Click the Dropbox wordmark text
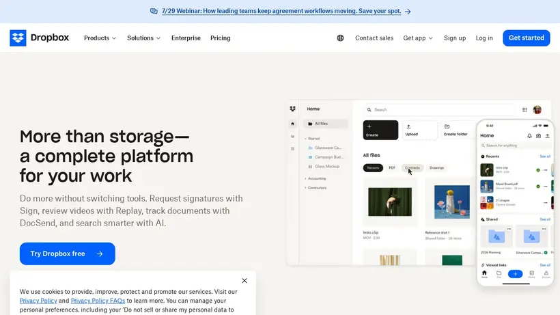 coord(50,38)
